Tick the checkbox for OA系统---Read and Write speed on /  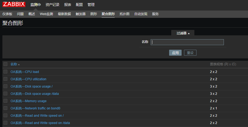pyautogui.click(x=5, y=115)
